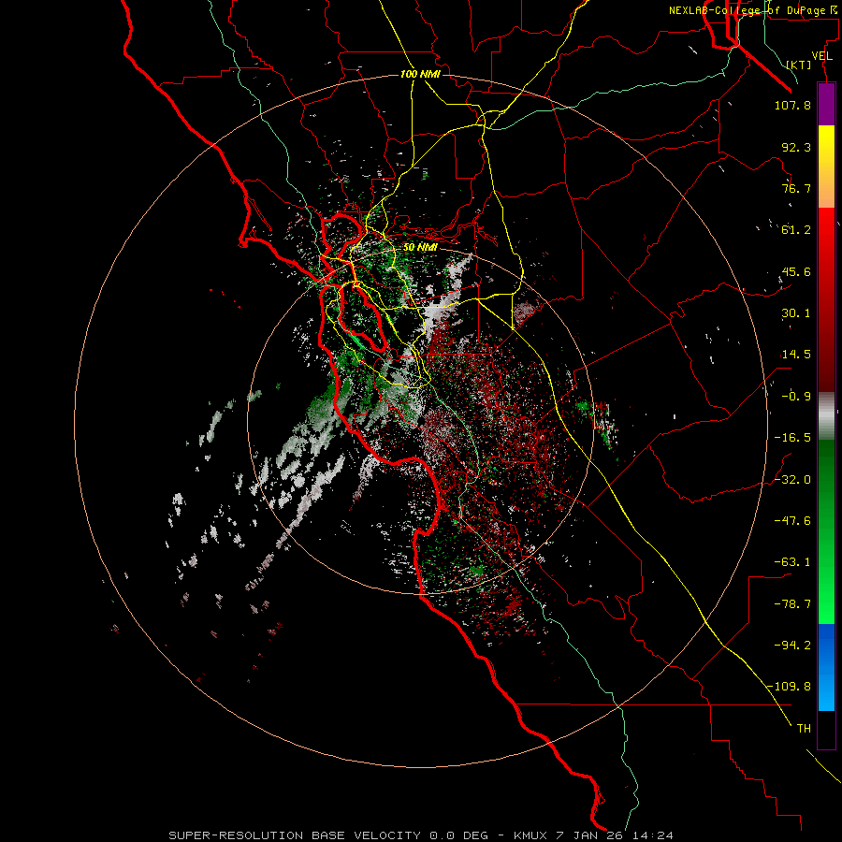Click the 50 NMI range ring label

pyautogui.click(x=420, y=247)
